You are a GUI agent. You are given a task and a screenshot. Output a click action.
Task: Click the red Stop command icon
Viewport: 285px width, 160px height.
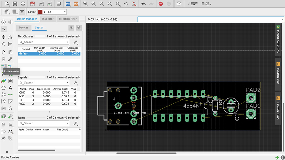coord(161,4)
